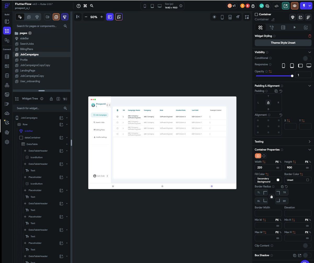
Task: Switch to the animations play tab
Action: coord(294,27)
